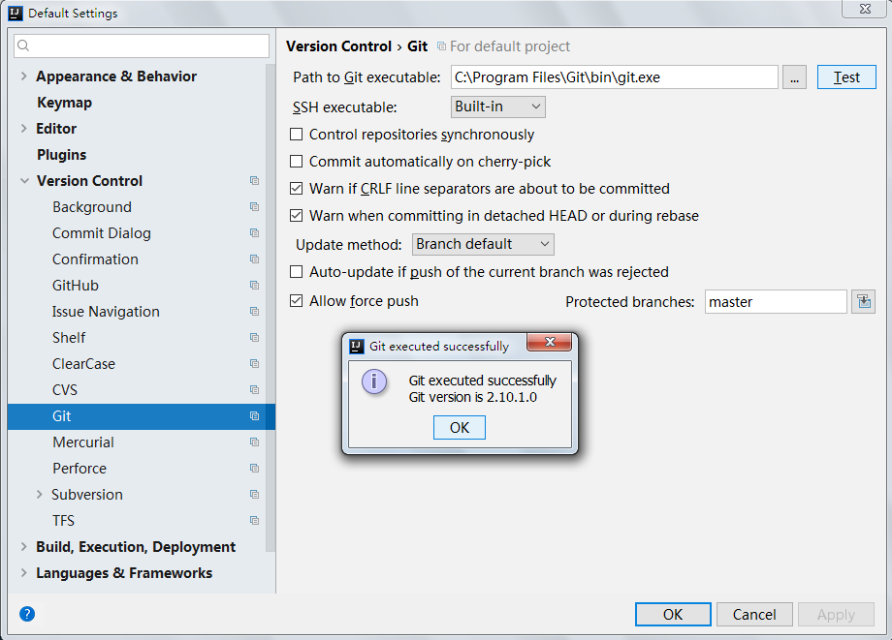
Task: Toggle Commit automatically on cherry-pick
Action: (297, 162)
